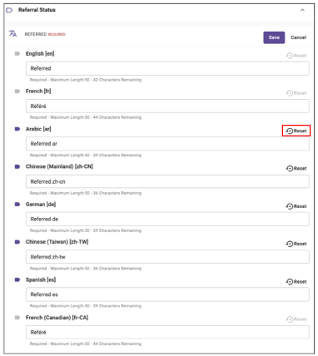The height and width of the screenshot is (356, 318).
Task: Click the tag icon beside Chinese (Mainland)
Action: pyautogui.click(x=17, y=166)
